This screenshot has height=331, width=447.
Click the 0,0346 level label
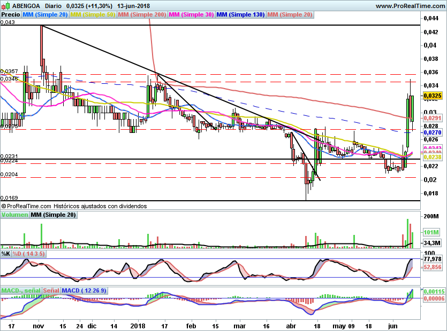(x=9, y=79)
